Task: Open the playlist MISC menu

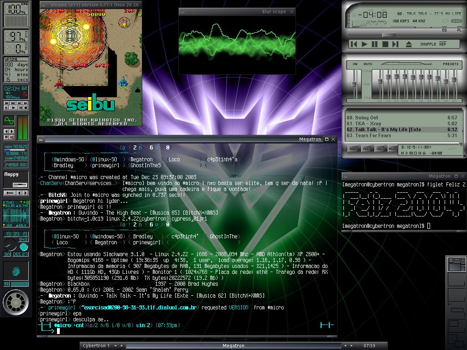Action: click(392, 149)
